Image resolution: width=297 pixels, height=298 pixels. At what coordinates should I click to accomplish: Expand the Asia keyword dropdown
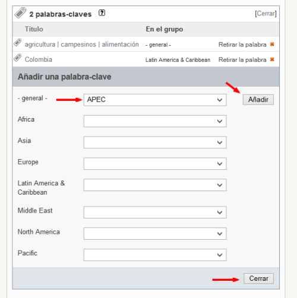[155, 142]
